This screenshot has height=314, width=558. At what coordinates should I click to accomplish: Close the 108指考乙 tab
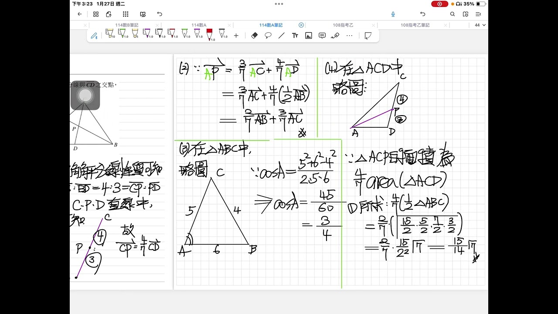tap(373, 25)
